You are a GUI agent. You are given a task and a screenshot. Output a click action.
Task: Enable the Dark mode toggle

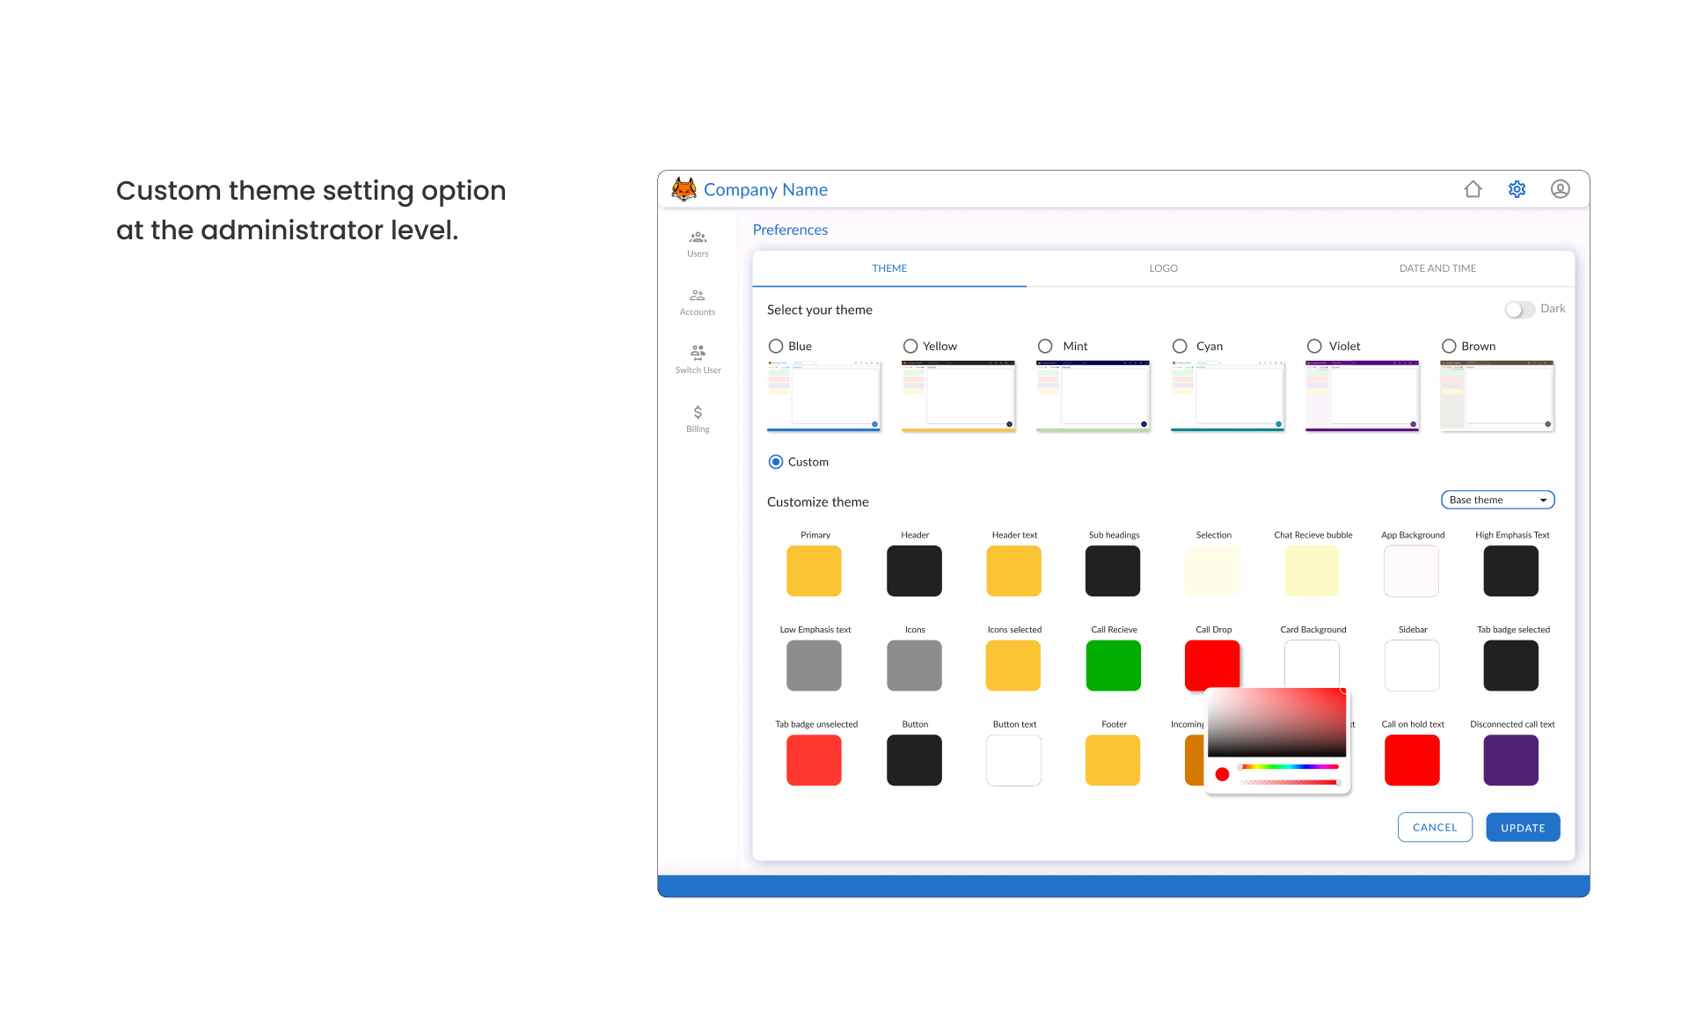coord(1519,309)
